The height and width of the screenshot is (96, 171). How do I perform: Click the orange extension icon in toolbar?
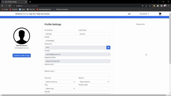click(154, 6)
